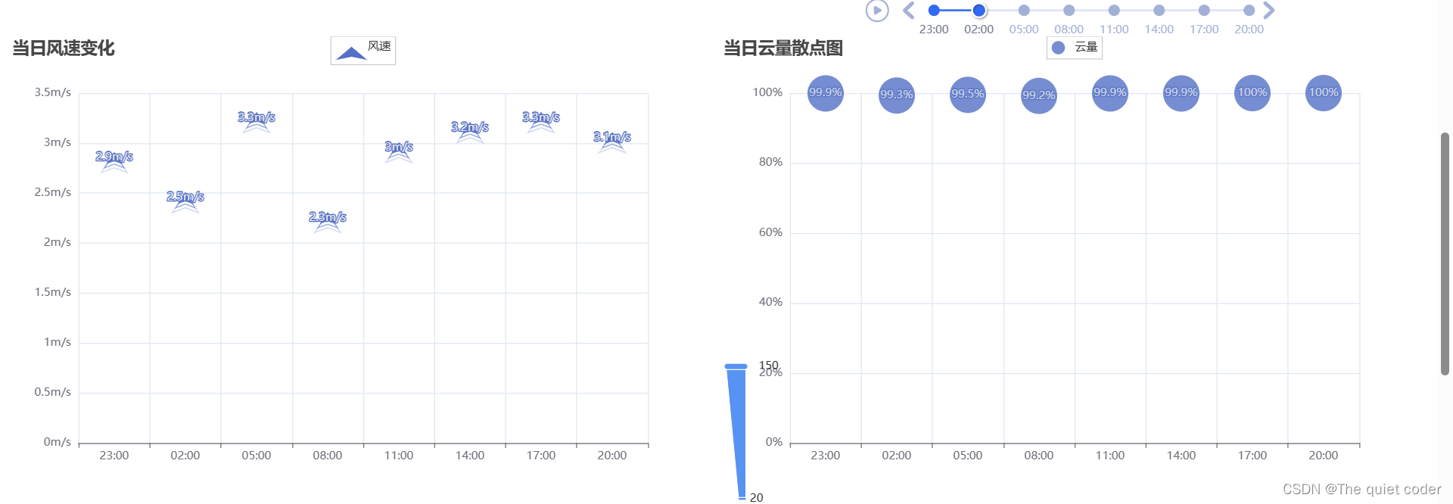The width and height of the screenshot is (1453, 504).
Task: Click the 3.1m/s wind marker at 20:00
Action: 612,144
